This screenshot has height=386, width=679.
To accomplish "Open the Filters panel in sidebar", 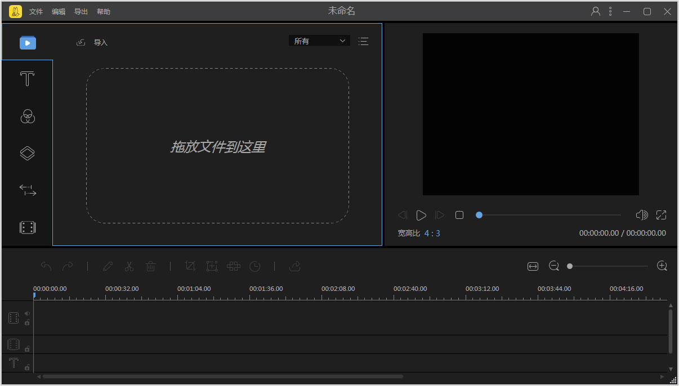I will [x=27, y=116].
